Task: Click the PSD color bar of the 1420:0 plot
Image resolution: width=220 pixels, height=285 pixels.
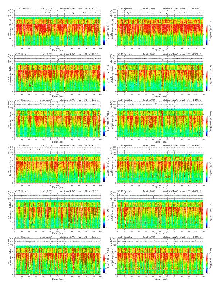Action: [104, 126]
